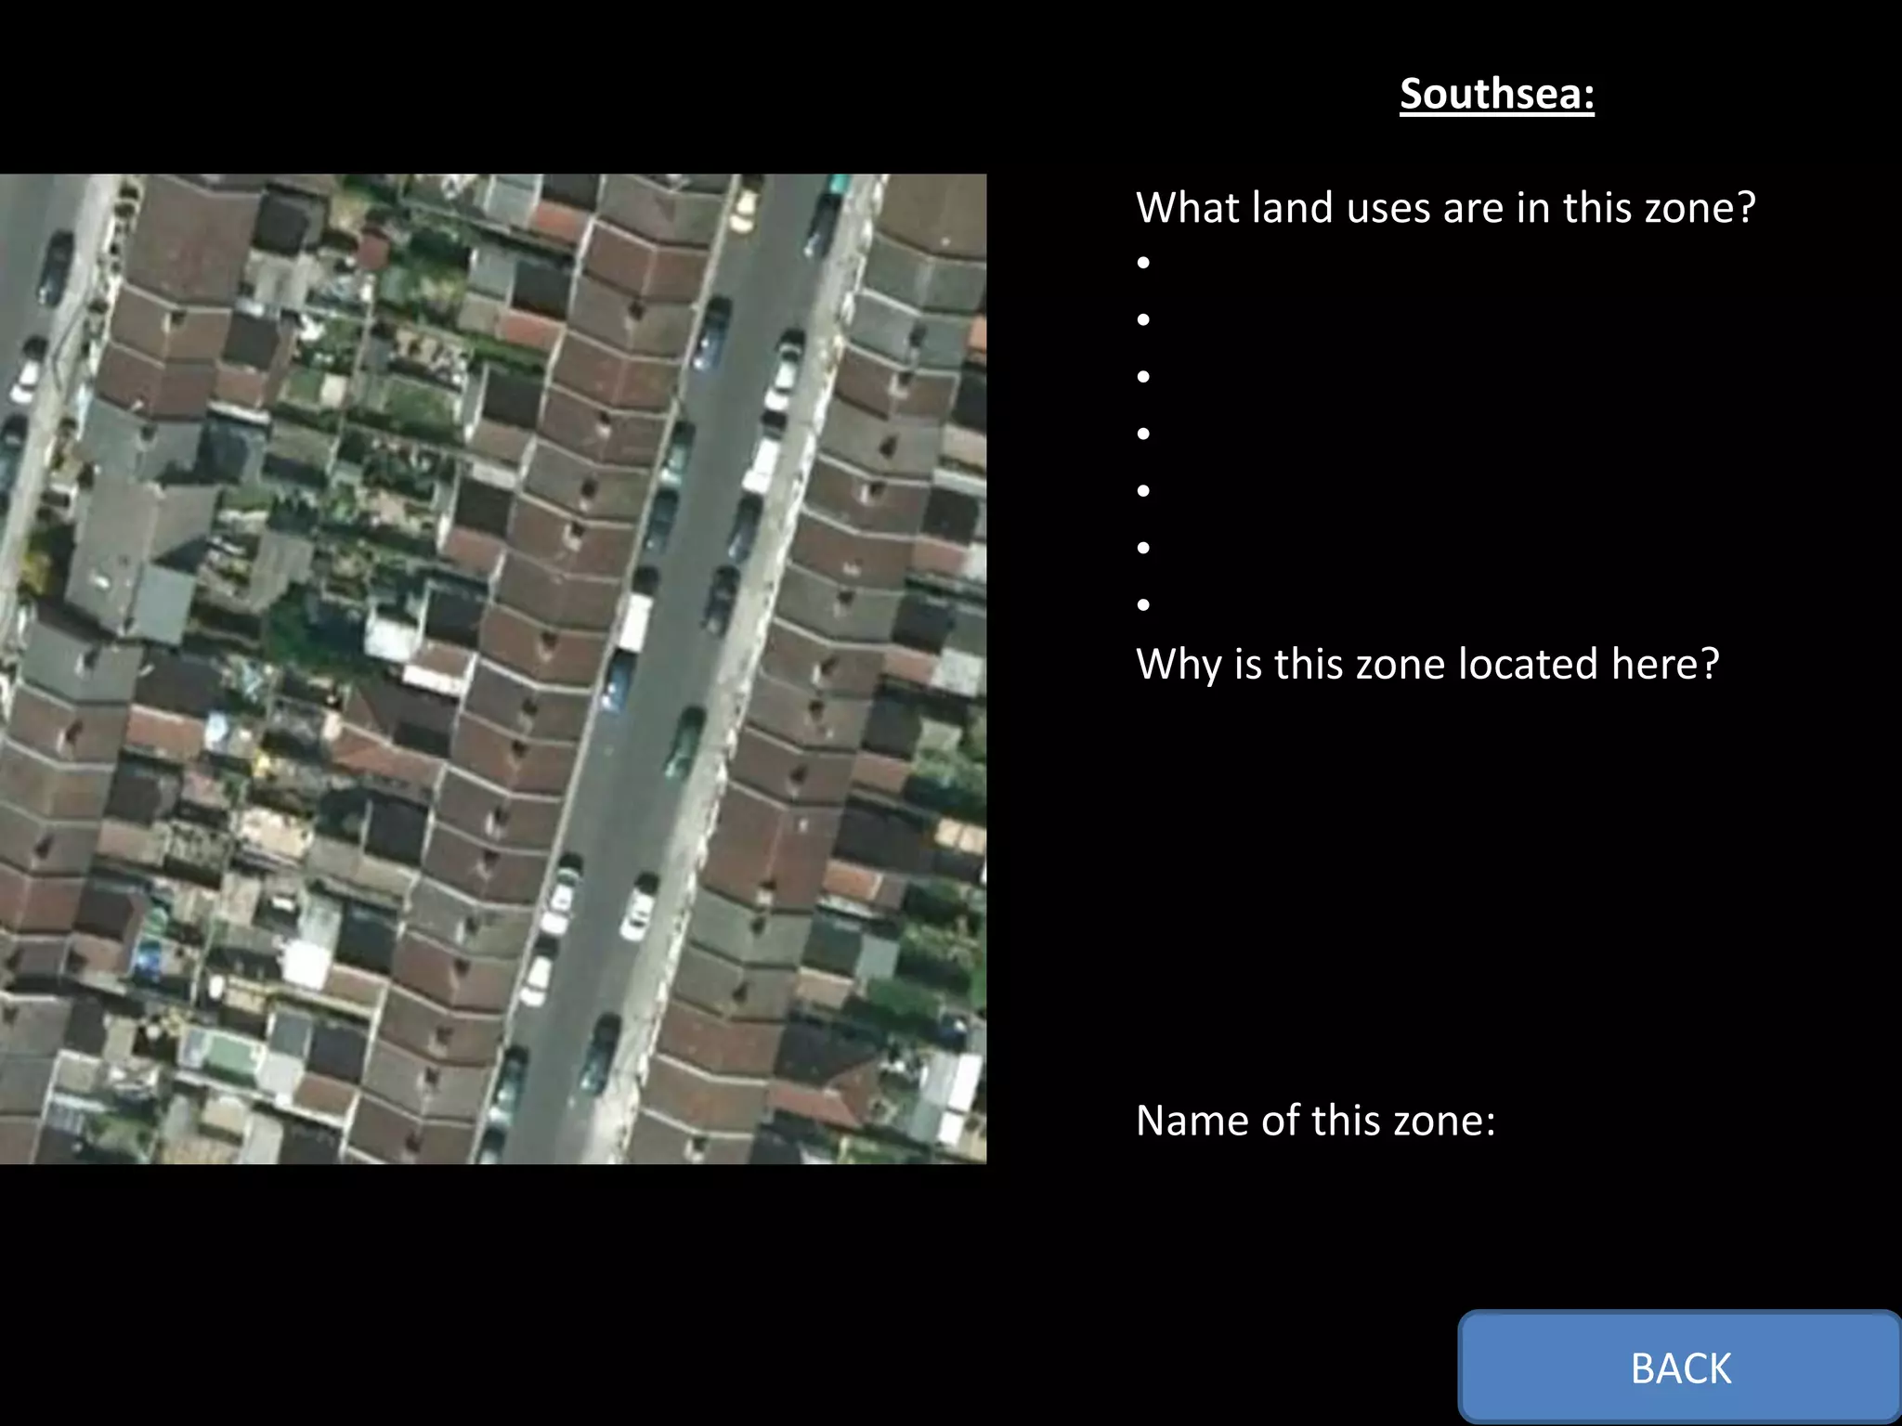
Task: Click the BACK button
Action: 1680,1368
